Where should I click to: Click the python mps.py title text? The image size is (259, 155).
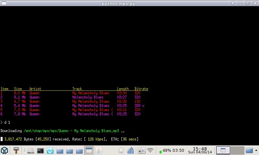click(118, 3)
